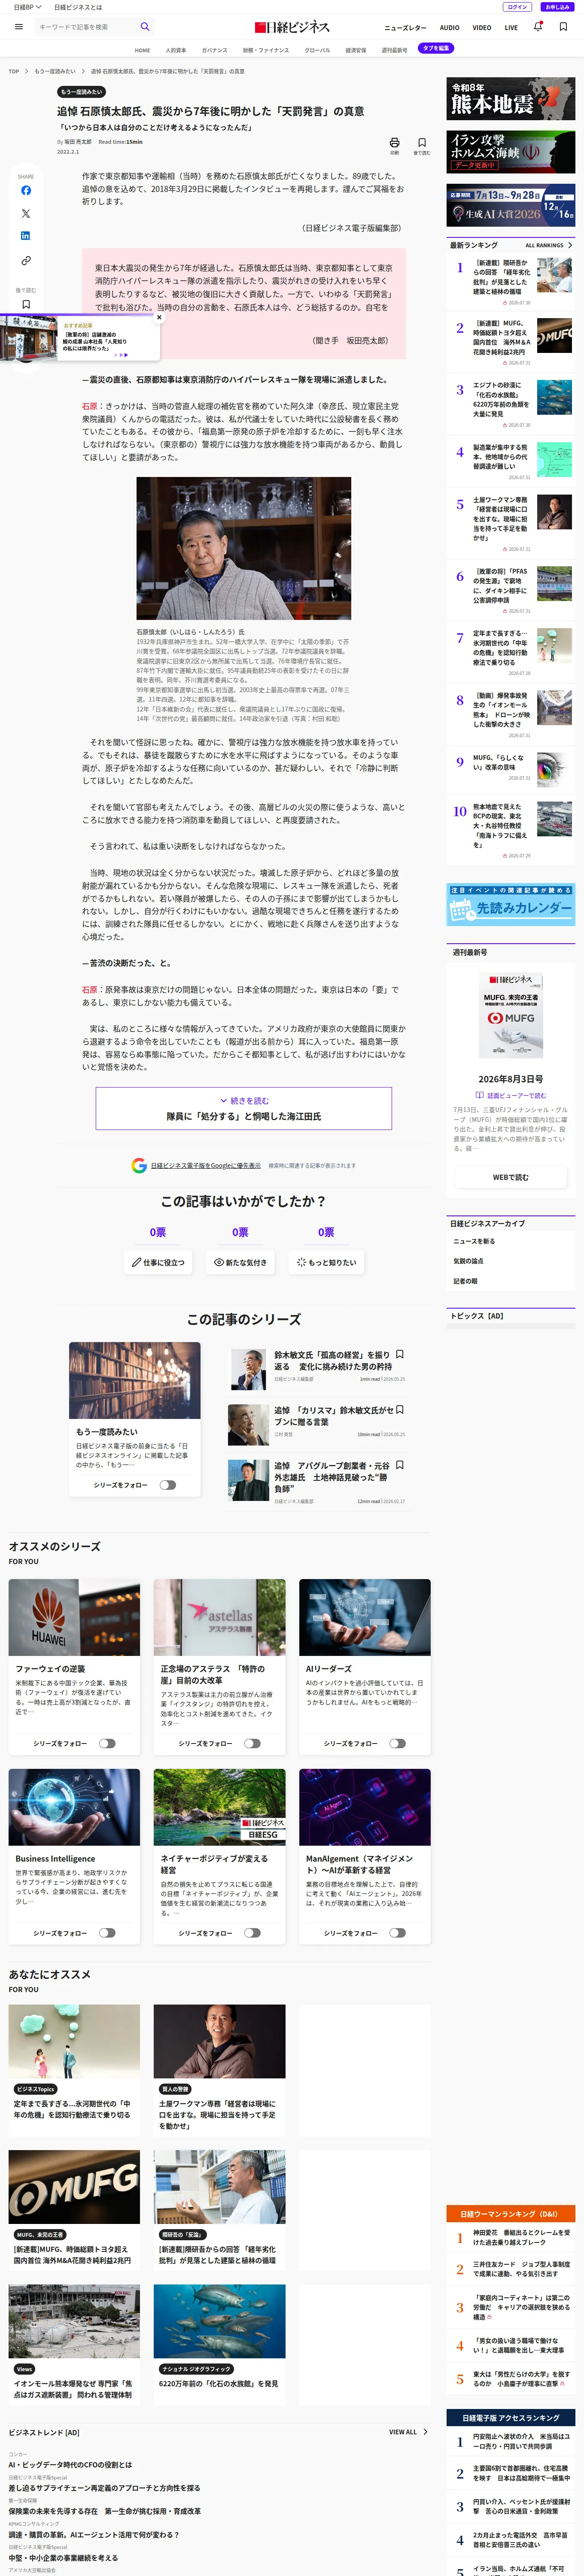Open 気鋭の論点 archive link
The height and width of the screenshot is (2576, 584).
pyautogui.click(x=468, y=1261)
